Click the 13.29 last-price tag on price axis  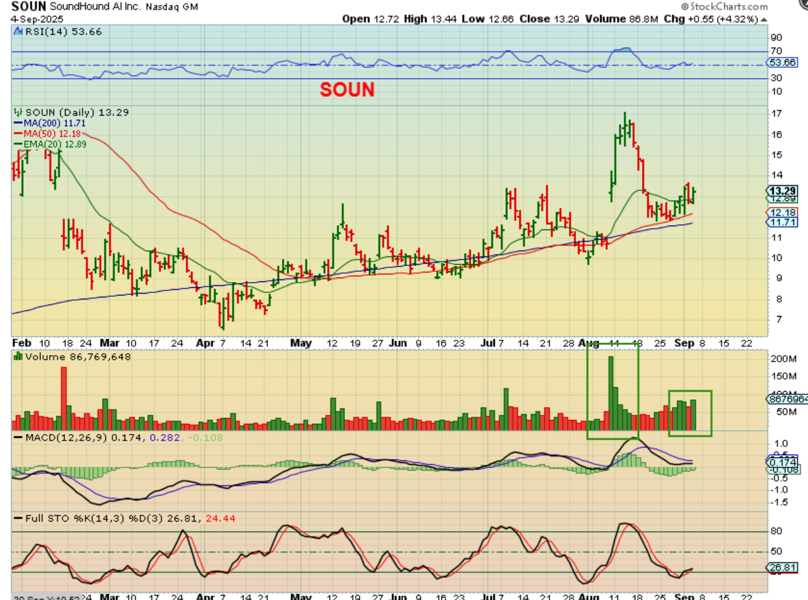(783, 191)
